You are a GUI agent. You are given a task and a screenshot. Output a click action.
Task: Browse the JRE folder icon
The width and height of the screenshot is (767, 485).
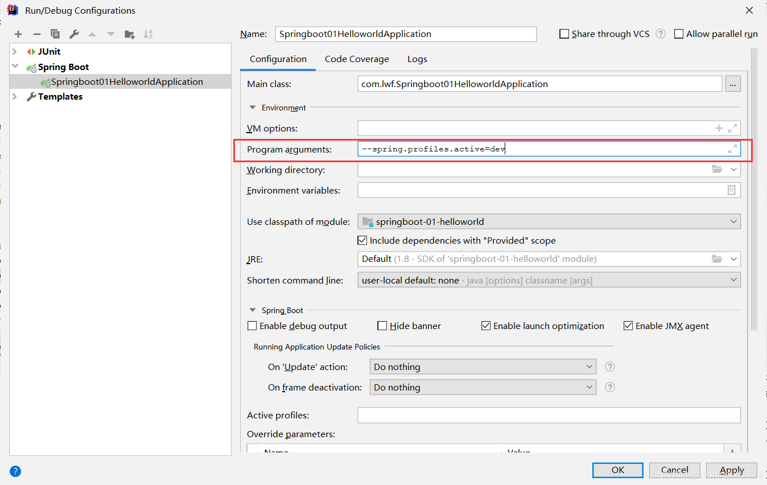[717, 259]
